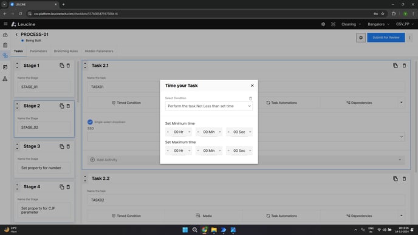
Task: Click the STAGE_01 name field
Action: [44, 87]
